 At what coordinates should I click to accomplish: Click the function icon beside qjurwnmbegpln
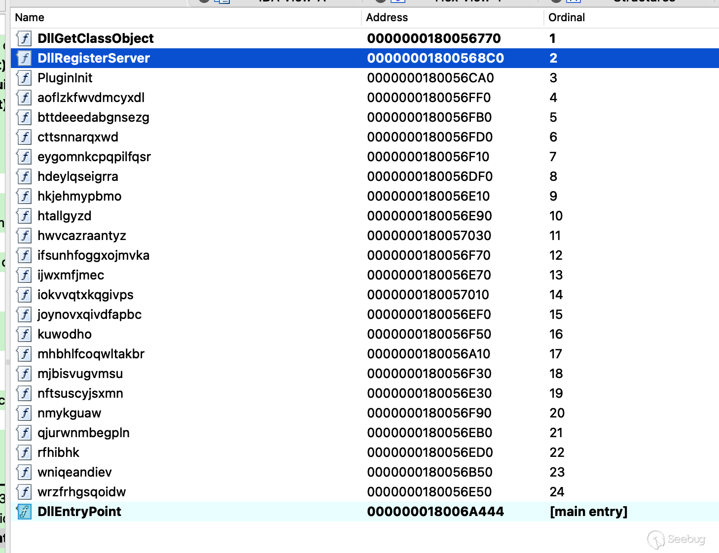[x=24, y=432]
